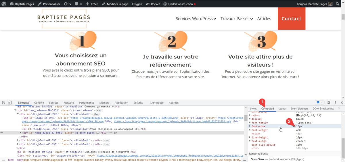
Task: Open the DevTools issues counter badge
Action: pos(319,103)
